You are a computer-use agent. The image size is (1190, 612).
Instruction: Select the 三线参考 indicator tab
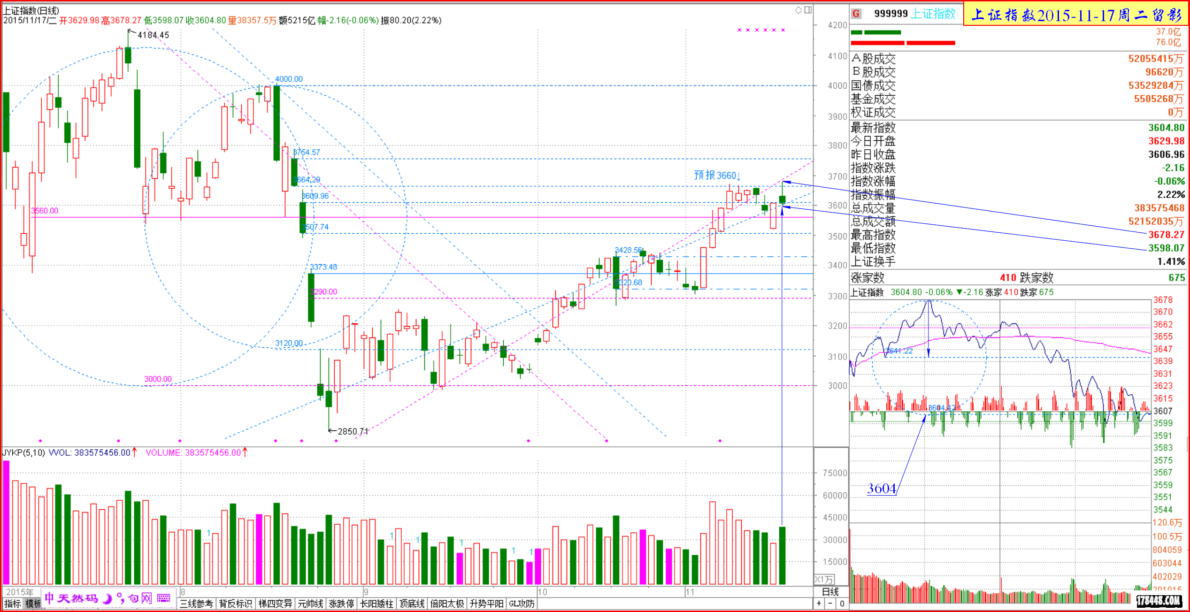coord(196,604)
